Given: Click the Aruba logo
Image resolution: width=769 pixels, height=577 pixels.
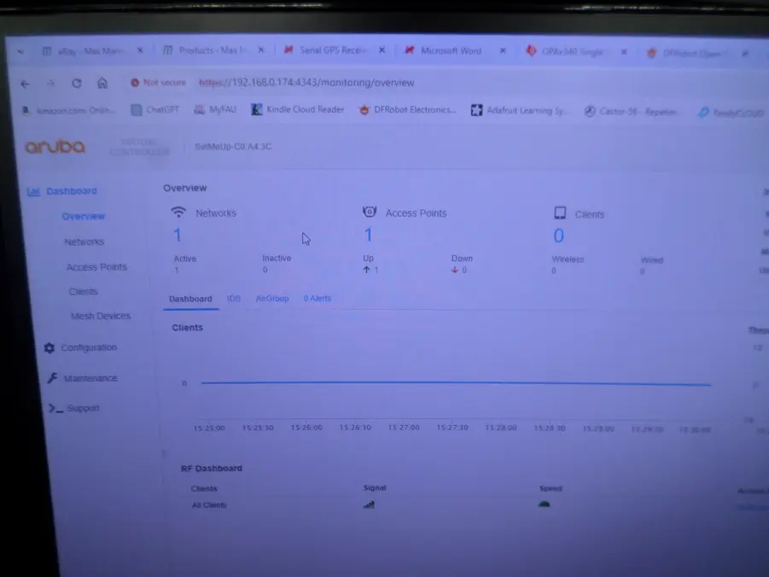Looking at the screenshot, I should 55,147.
